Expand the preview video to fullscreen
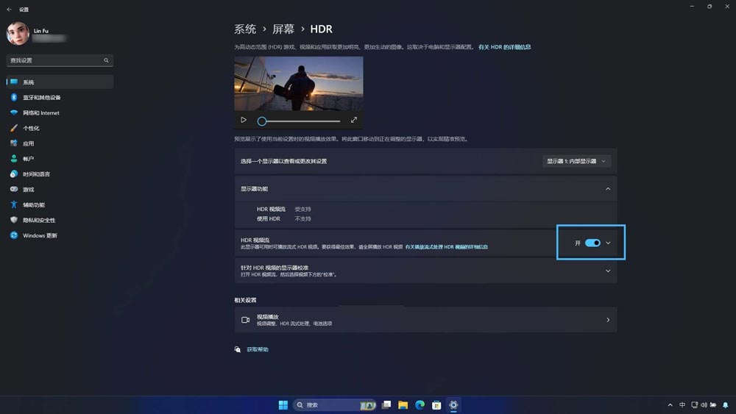Viewport: 736px width, 414px height. pyautogui.click(x=354, y=120)
